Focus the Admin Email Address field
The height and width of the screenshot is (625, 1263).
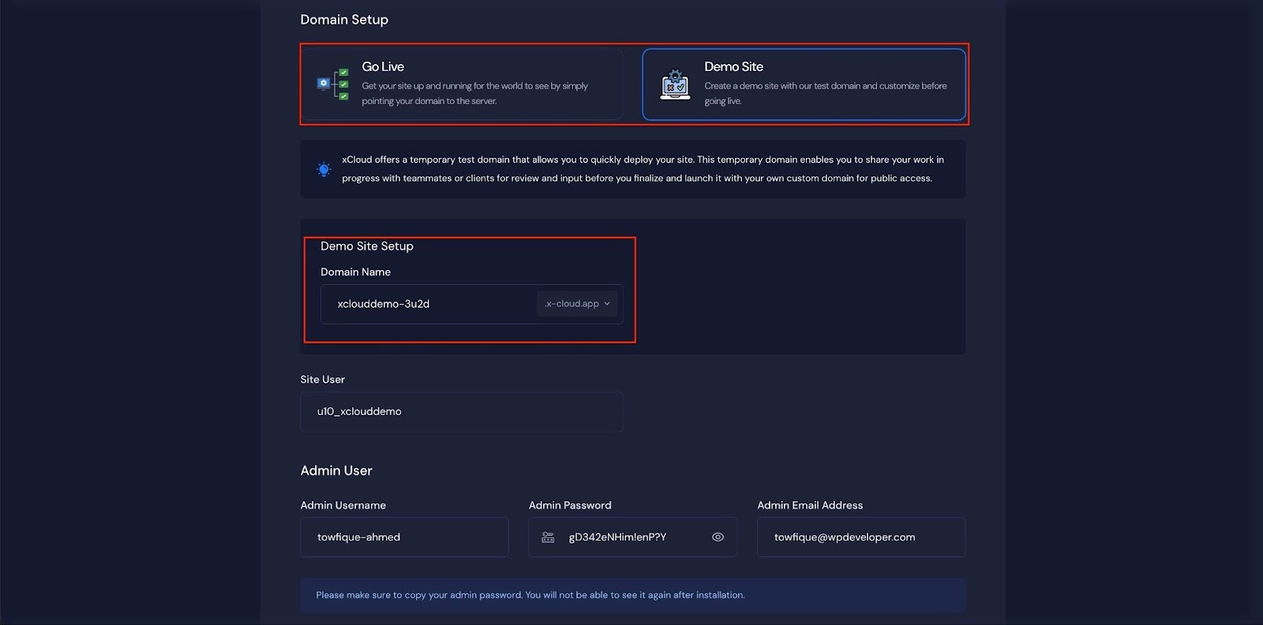click(860, 537)
